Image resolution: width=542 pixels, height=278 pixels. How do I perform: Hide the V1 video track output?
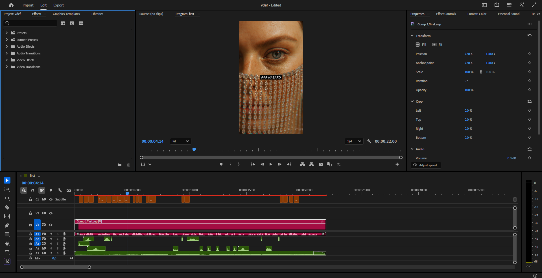[x=51, y=225]
